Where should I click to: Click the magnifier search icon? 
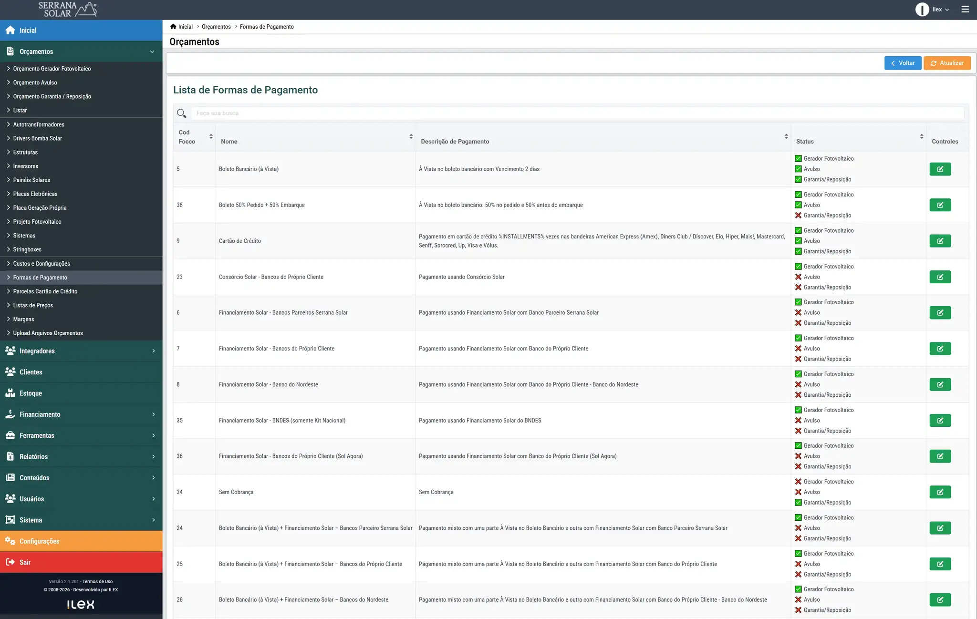(181, 113)
